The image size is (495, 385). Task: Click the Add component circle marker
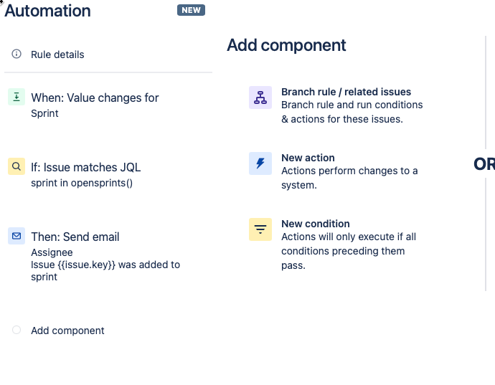coord(16,330)
